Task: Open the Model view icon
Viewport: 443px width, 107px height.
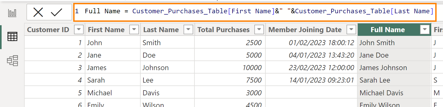Action: click(x=12, y=61)
